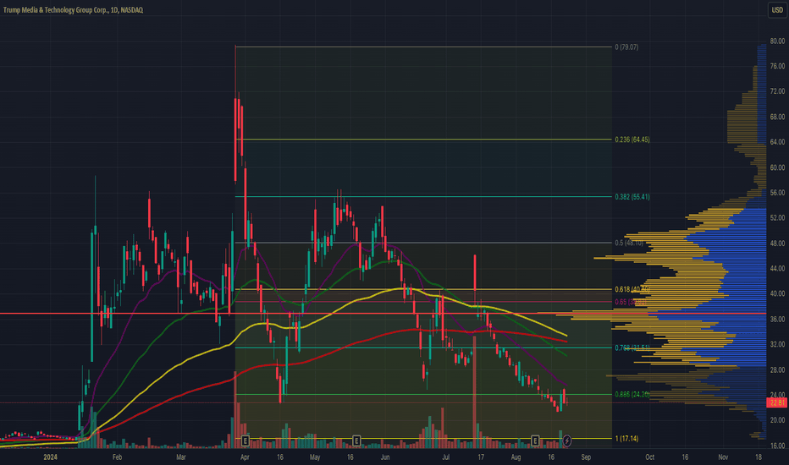This screenshot has height=465, width=789.
Task: Select the Fib label 0.618 level
Action: click(632, 289)
